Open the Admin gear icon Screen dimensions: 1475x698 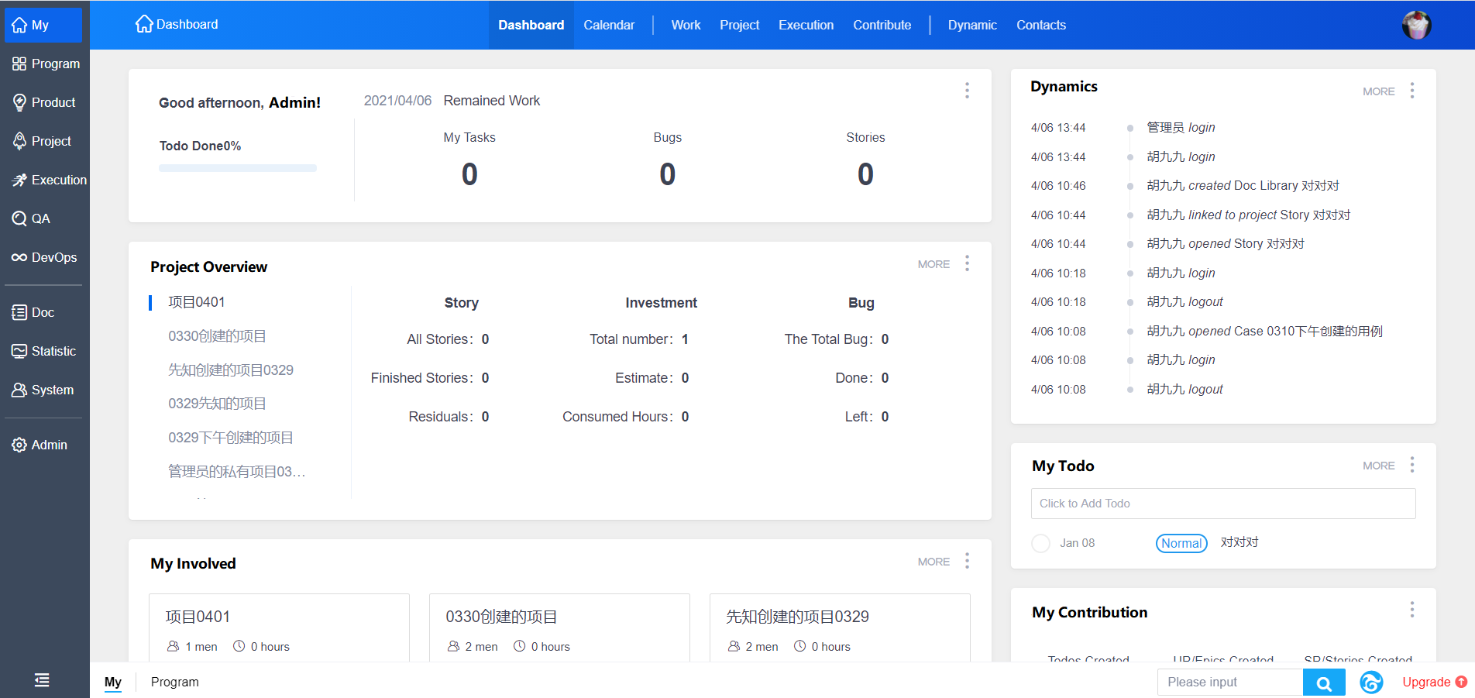19,445
